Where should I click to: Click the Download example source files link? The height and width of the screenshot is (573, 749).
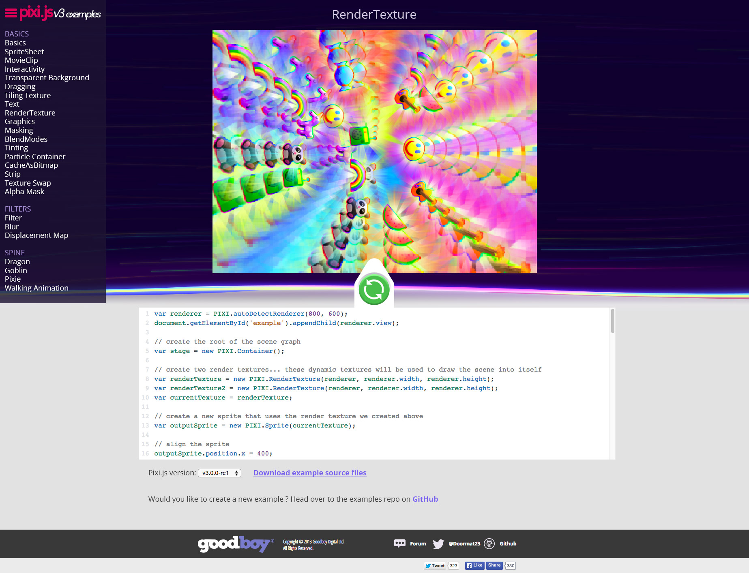309,473
